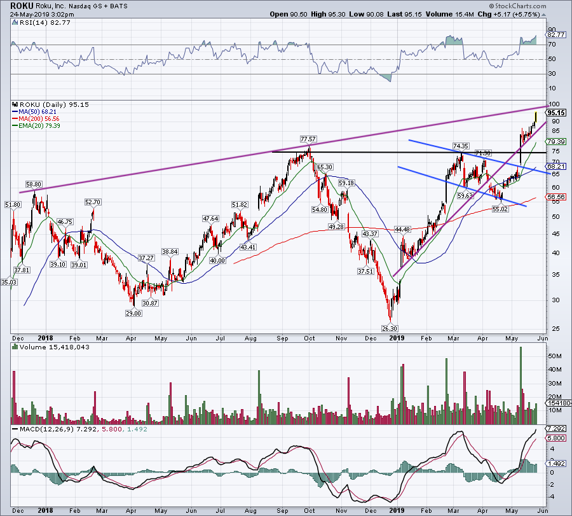Click the Volume 15.4M header value
Screen dimensions: 572x516
pyautogui.click(x=449, y=14)
